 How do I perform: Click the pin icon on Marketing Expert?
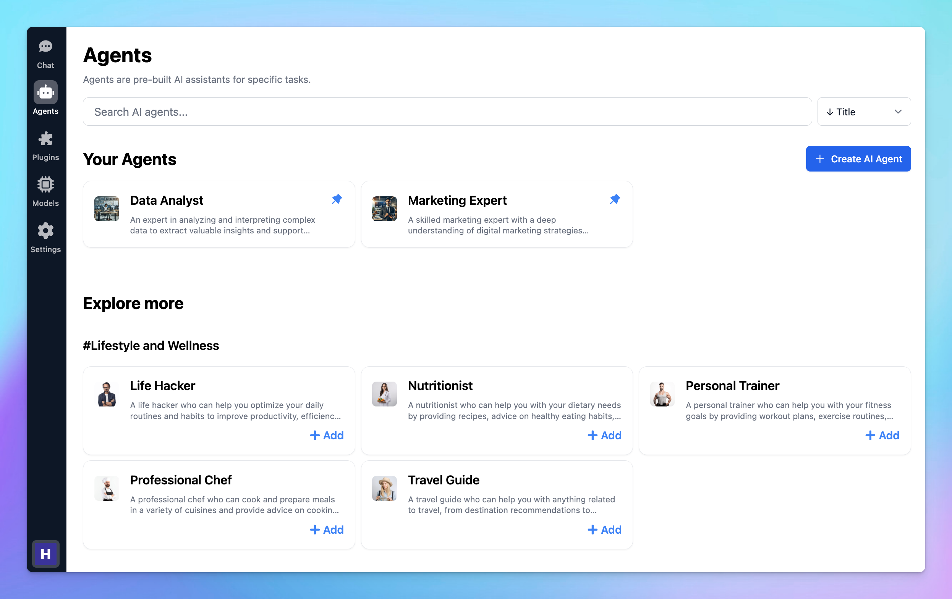click(x=615, y=199)
